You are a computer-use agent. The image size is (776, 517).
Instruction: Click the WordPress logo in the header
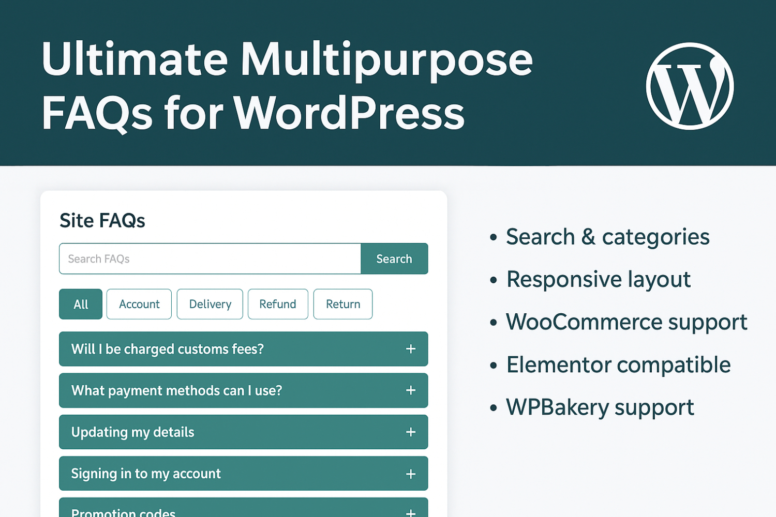tap(690, 86)
